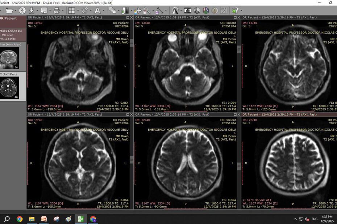Select the Zoom magnifier tool
The image size is (337, 224).
[x=147, y=10]
